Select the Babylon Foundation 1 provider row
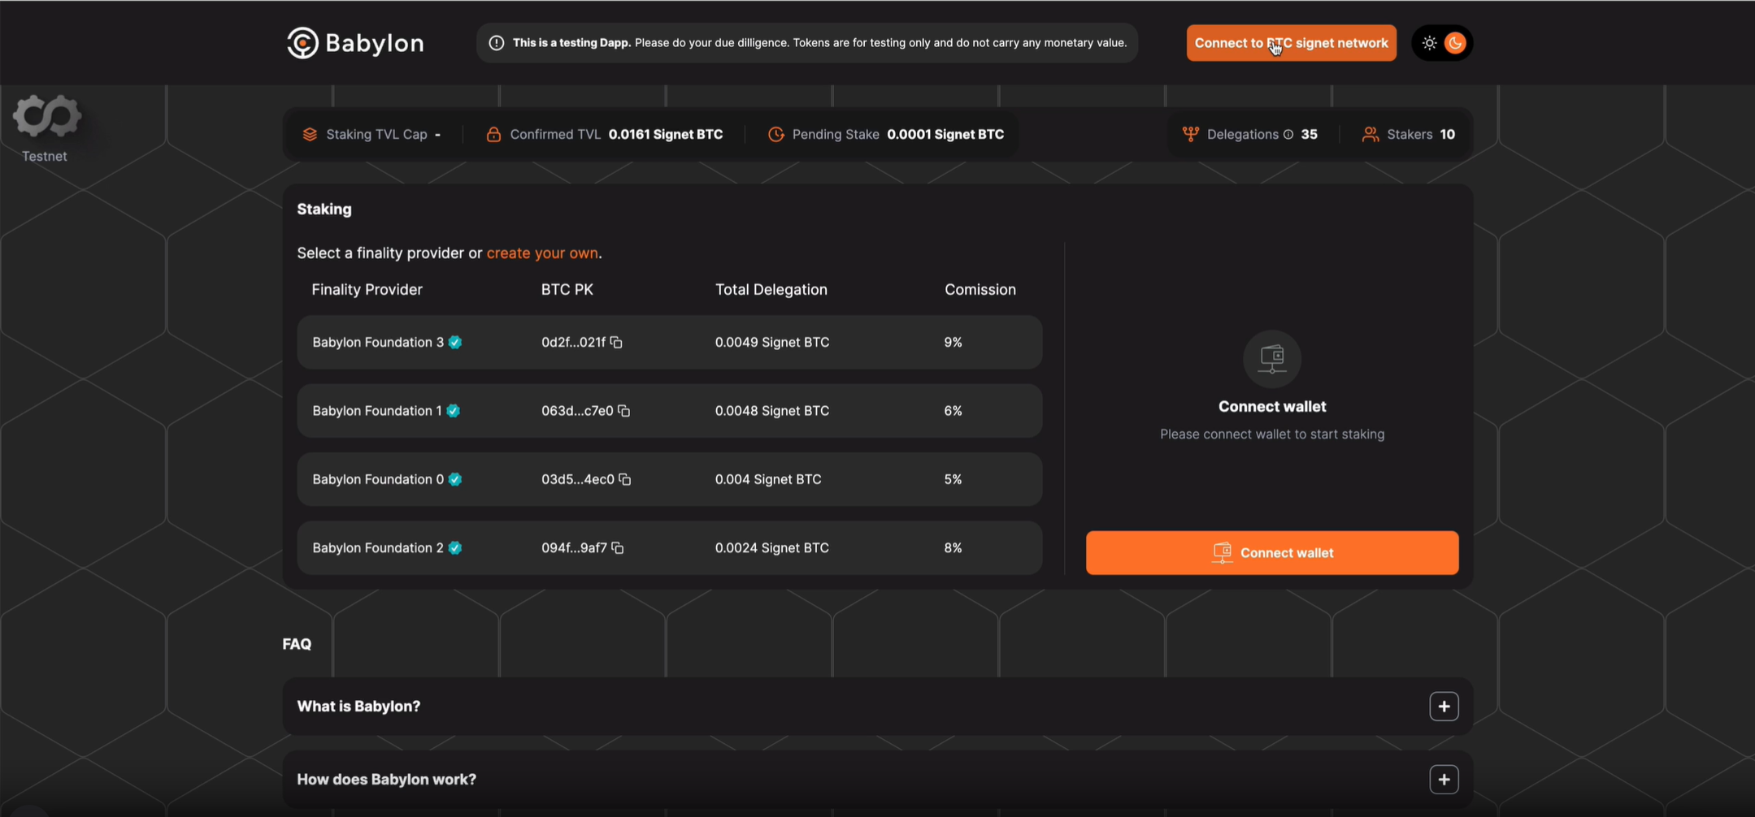The height and width of the screenshot is (817, 1755). click(x=669, y=411)
